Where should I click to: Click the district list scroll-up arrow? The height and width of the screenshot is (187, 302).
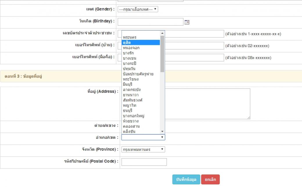pos(162,33)
